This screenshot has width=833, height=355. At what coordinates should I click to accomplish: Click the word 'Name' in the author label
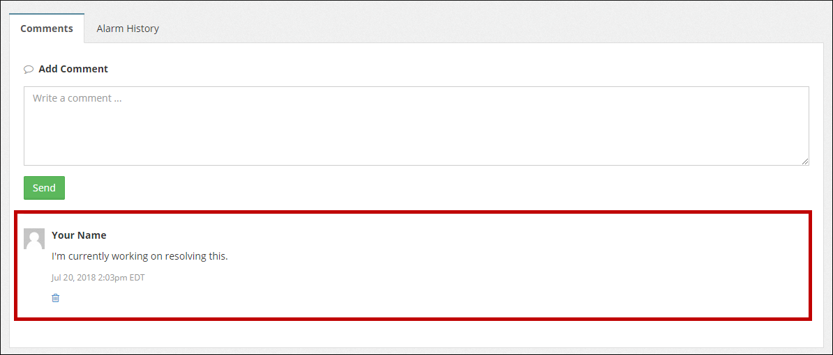[91, 235]
